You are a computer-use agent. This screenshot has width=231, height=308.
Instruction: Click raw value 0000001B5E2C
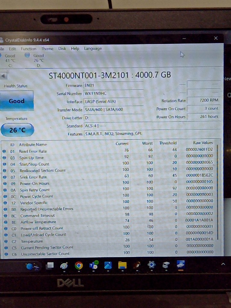pos(199,175)
